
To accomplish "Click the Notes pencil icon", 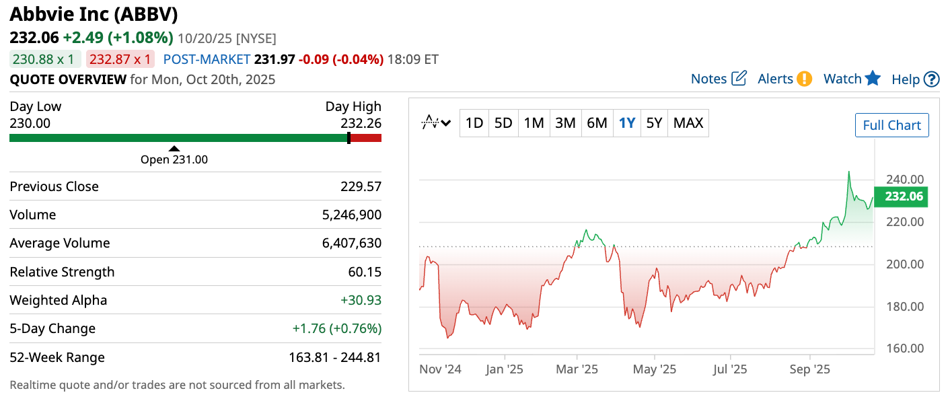I will point(739,79).
